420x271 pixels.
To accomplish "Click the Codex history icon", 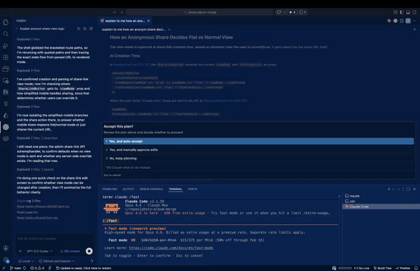I will [78, 28].
